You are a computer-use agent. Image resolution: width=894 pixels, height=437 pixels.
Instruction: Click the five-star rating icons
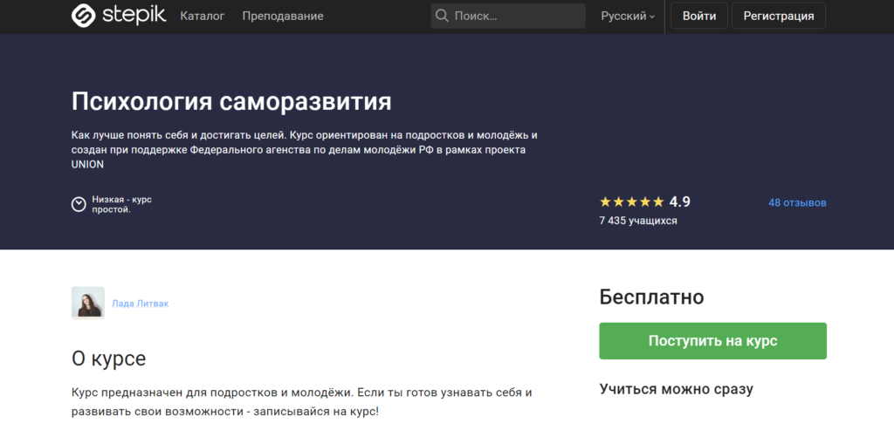pyautogui.click(x=632, y=202)
